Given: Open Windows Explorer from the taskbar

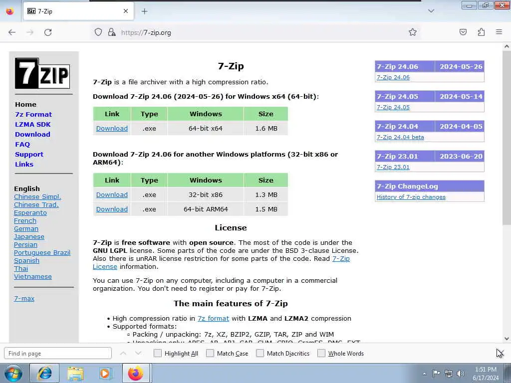Looking at the screenshot, I should coord(75,373).
